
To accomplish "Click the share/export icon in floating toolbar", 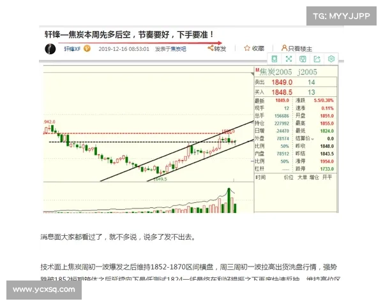I will (317, 59).
